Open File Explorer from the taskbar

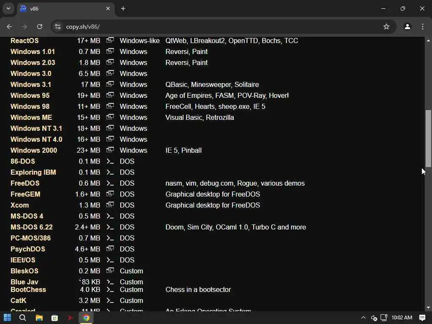click(x=39, y=318)
